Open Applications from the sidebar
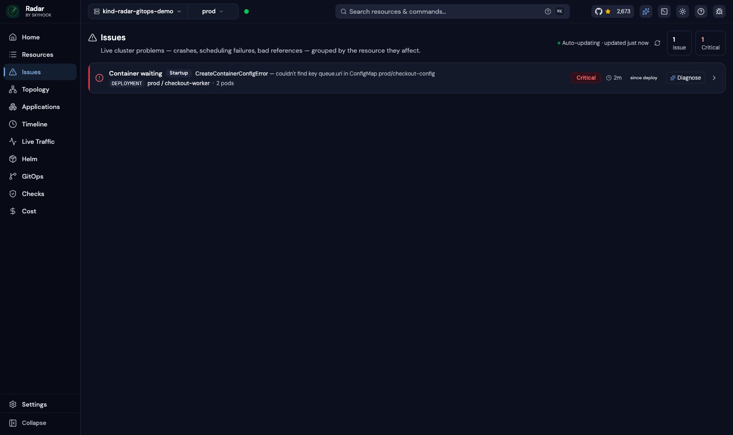This screenshot has width=733, height=435. pyautogui.click(x=40, y=107)
